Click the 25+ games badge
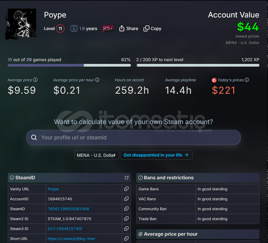 [108, 28]
